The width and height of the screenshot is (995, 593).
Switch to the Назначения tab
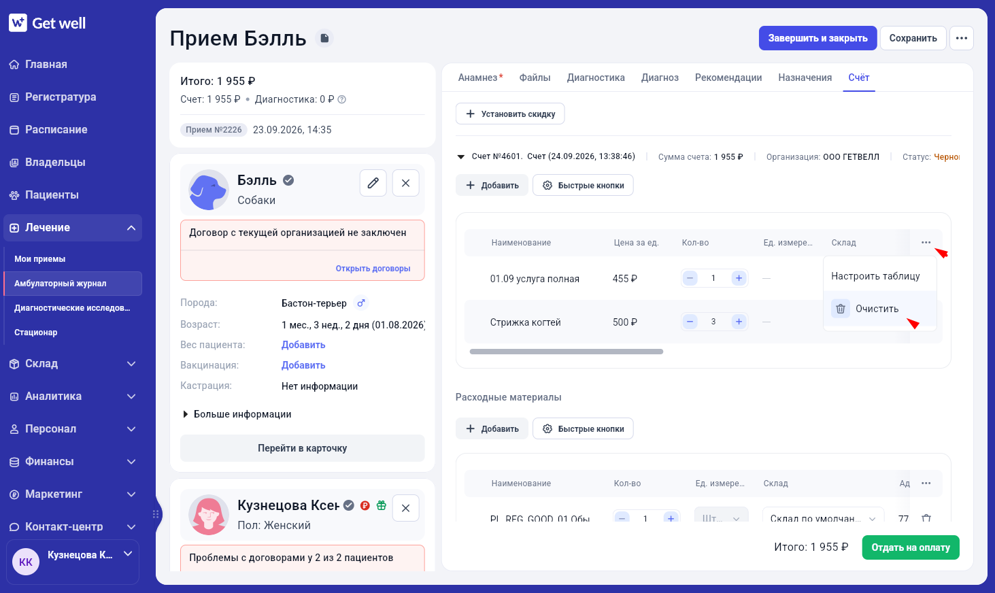pos(805,78)
